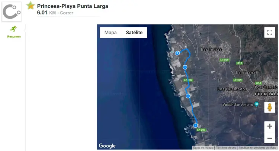The width and height of the screenshot is (279, 151).
Task: Click kilometer marker 5 on route
Action: pos(185,67)
